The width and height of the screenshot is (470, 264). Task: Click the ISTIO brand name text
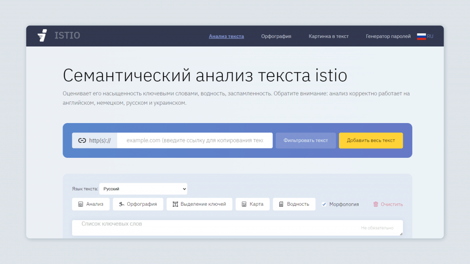[x=67, y=35]
